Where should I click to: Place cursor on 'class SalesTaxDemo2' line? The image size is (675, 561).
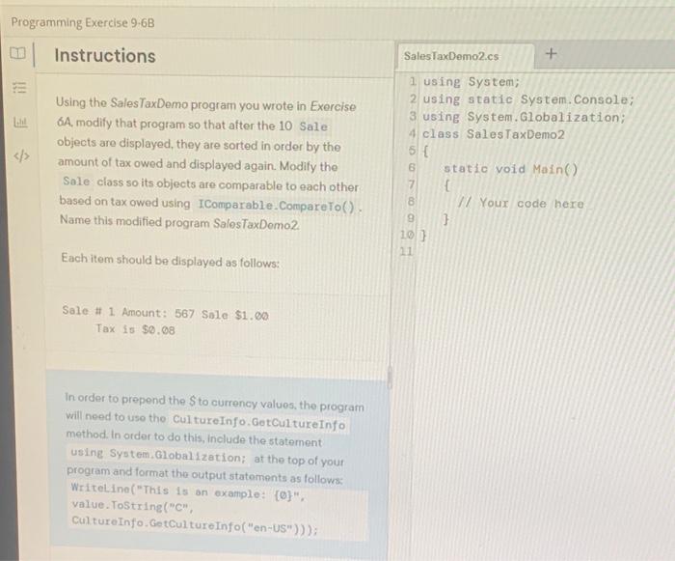pos(493,134)
